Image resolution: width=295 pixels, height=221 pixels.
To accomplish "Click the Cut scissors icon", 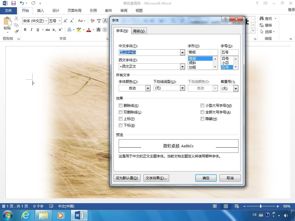I will [16, 18].
